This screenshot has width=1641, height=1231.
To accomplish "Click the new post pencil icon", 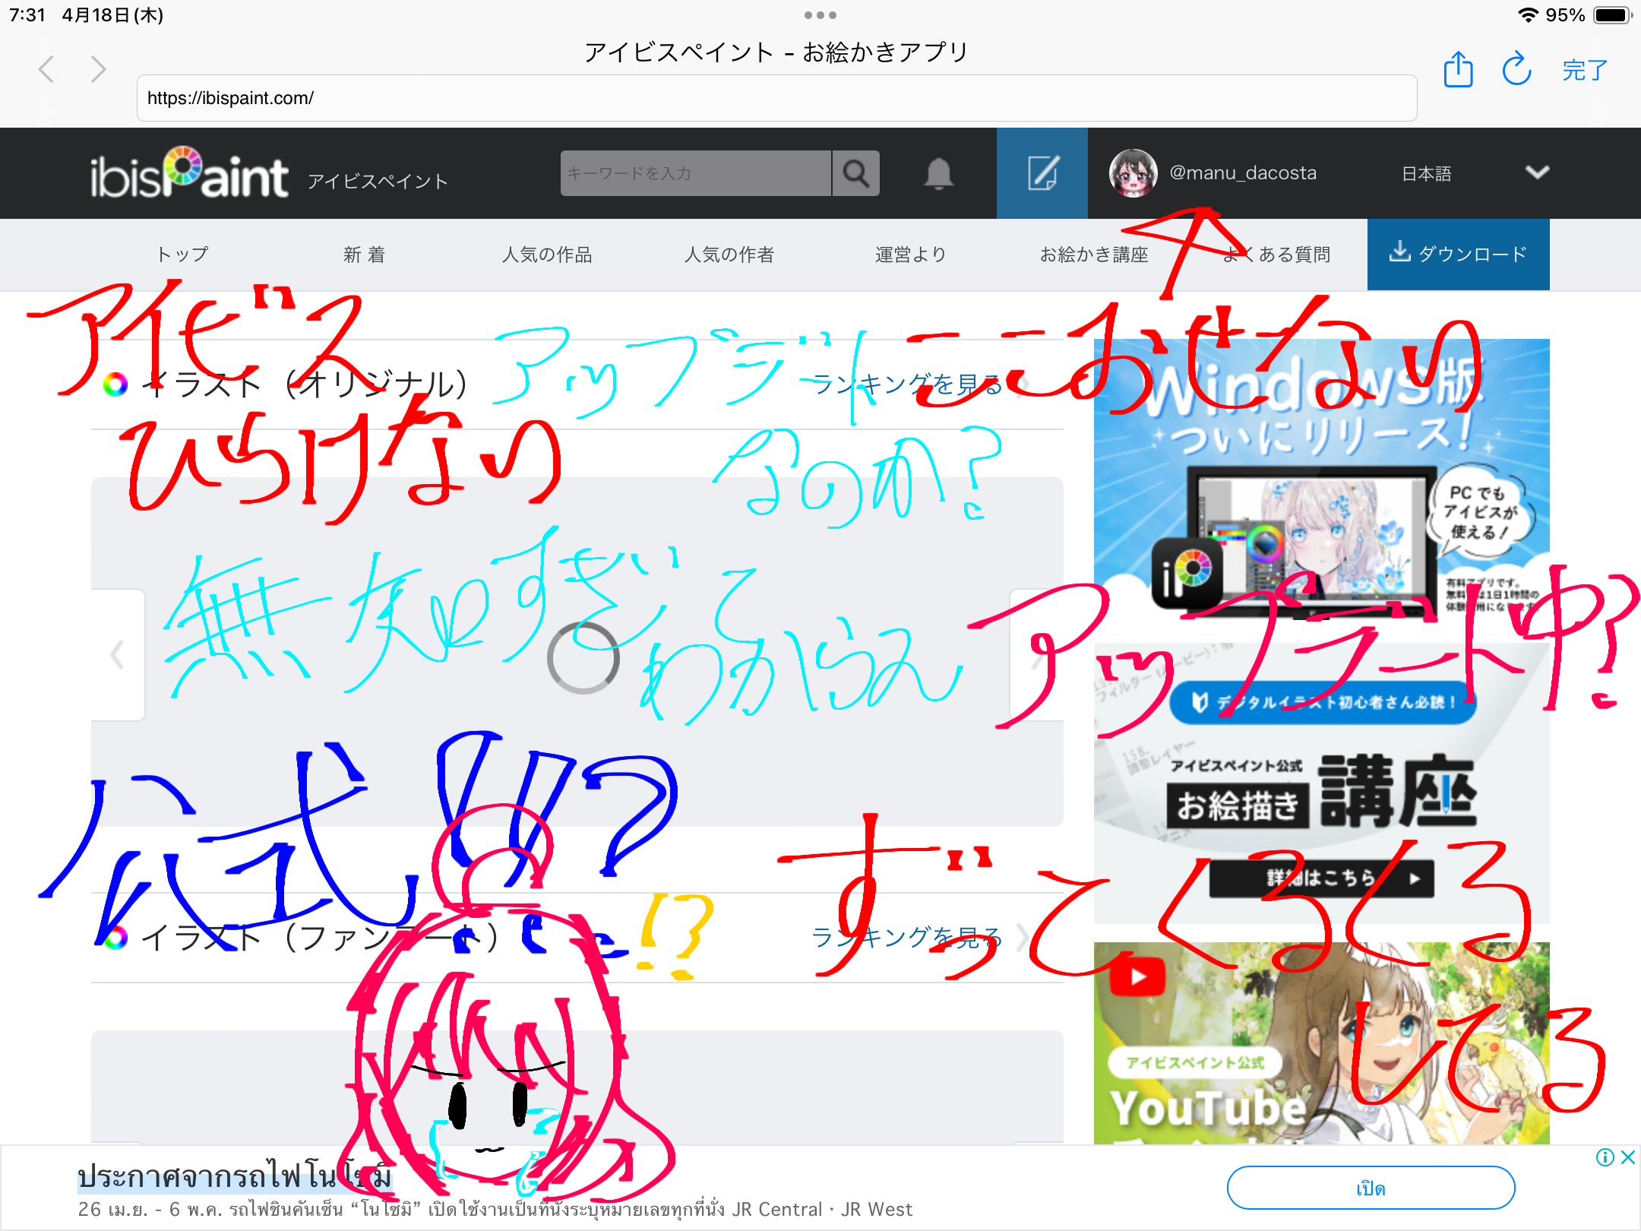I will [x=1042, y=173].
